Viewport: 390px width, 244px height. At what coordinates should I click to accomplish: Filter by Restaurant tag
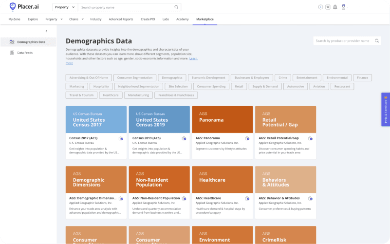(342, 86)
